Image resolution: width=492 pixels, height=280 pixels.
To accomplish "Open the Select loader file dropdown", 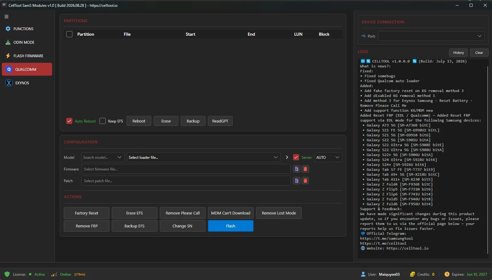I will point(204,157).
